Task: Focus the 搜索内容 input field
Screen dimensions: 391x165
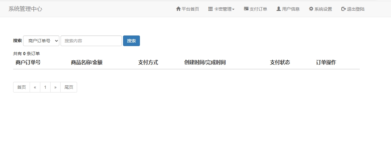Action: point(91,41)
